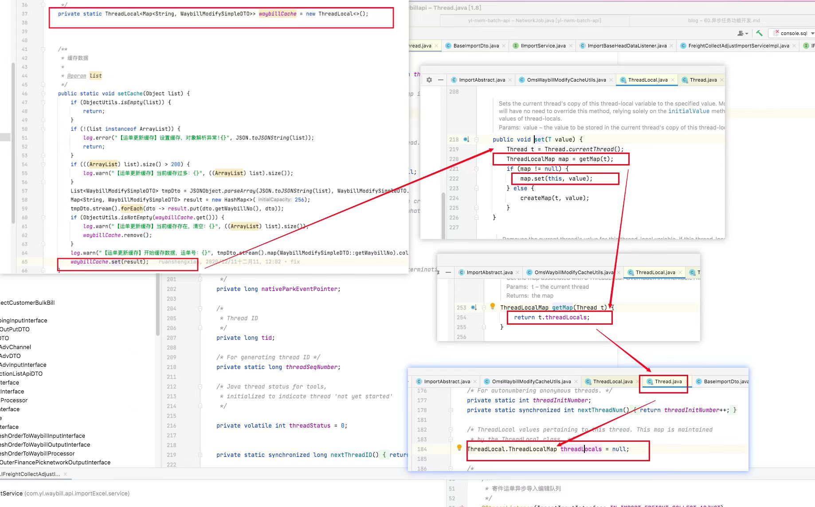Close the IFreightCollectAdjustI... bottom tab

click(65, 474)
